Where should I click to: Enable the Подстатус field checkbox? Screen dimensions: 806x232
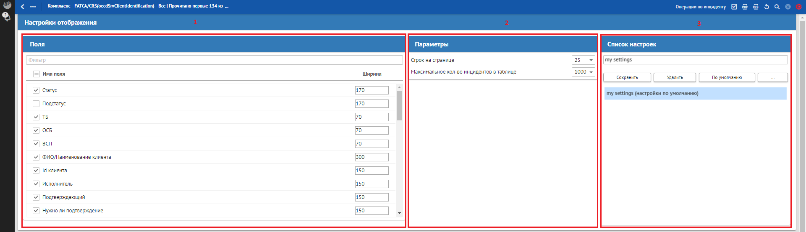pos(36,104)
